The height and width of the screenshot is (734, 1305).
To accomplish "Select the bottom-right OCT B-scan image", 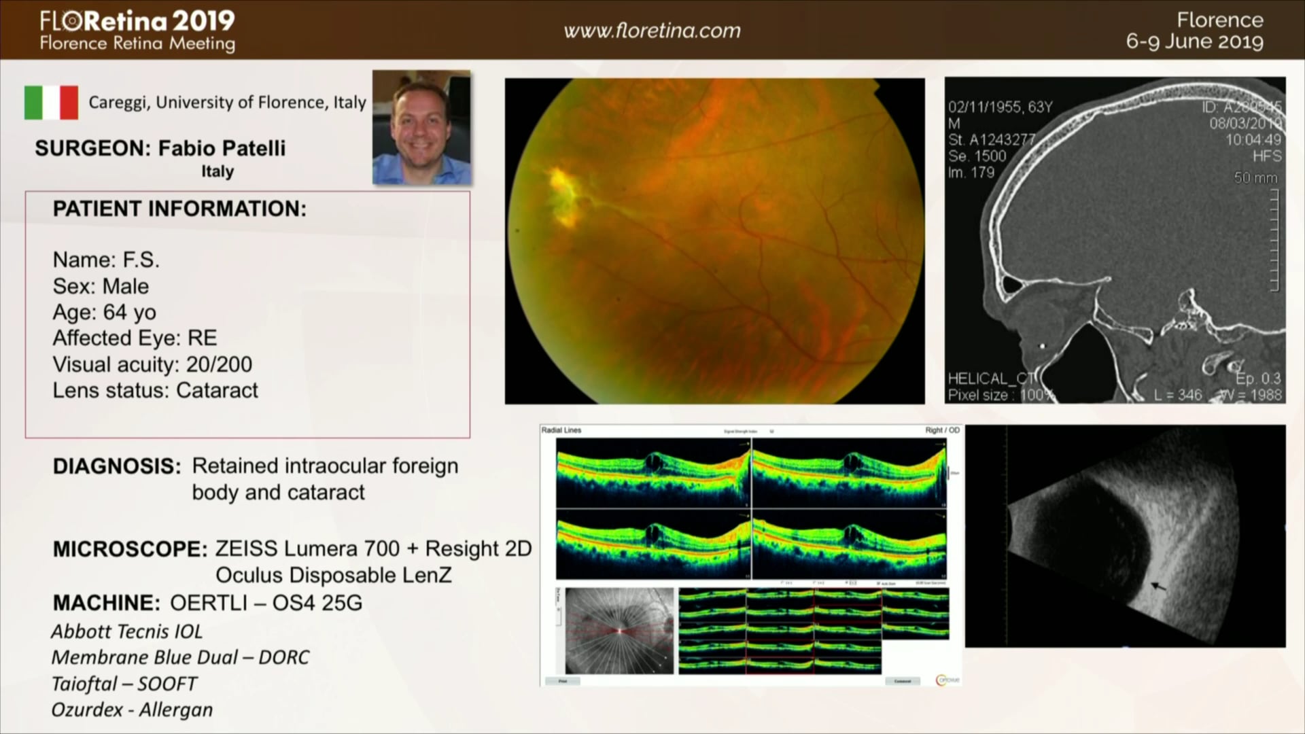I will pos(849,544).
